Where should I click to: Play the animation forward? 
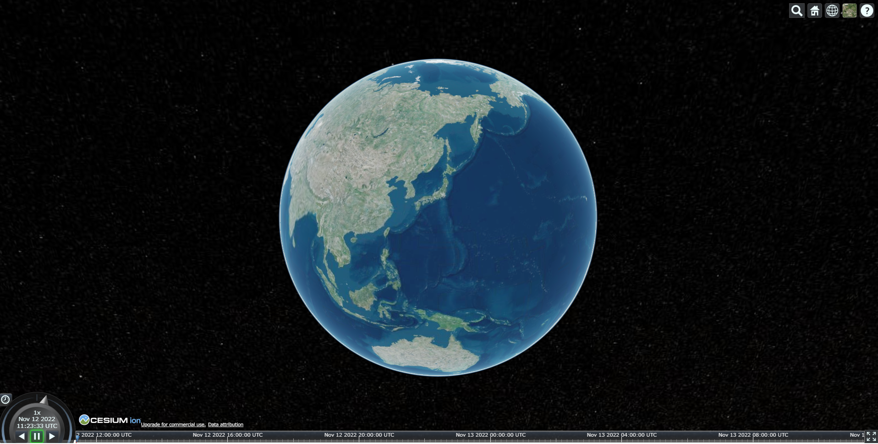tap(52, 436)
